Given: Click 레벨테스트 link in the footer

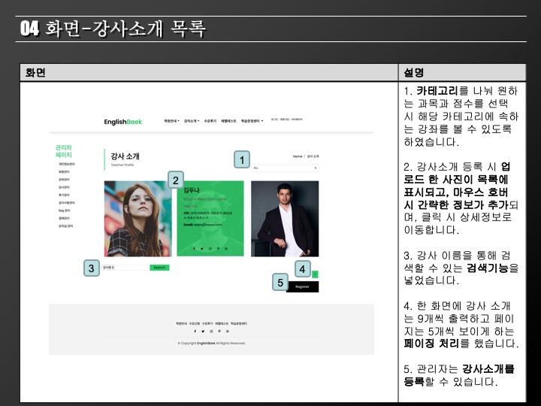Looking at the screenshot, I should (222, 323).
